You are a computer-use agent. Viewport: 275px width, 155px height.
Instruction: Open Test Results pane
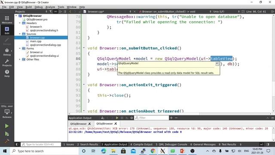click(x=227, y=145)
